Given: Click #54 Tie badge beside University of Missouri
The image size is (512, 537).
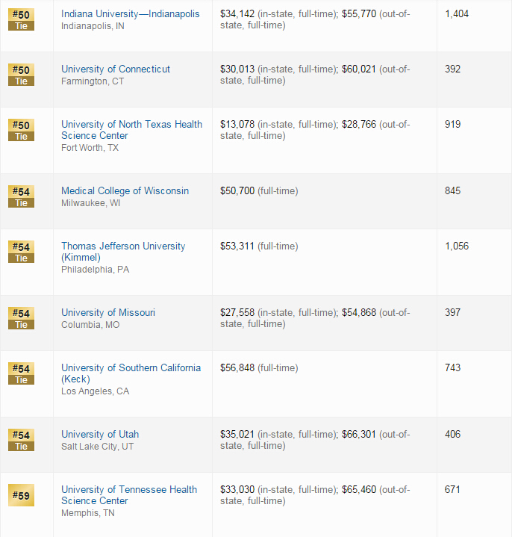Looking at the screenshot, I should pos(21,318).
